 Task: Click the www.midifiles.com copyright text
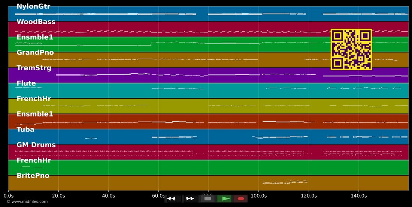point(27,201)
